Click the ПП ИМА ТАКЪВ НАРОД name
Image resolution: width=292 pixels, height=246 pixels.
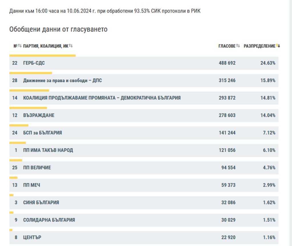(48, 150)
